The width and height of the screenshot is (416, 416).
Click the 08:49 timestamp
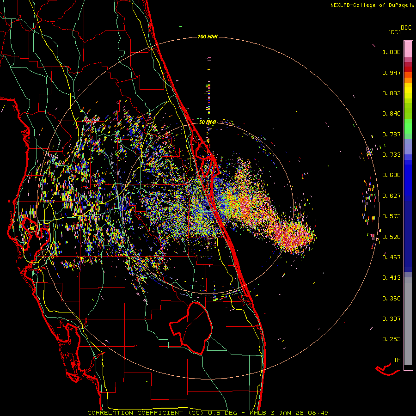click(318, 413)
